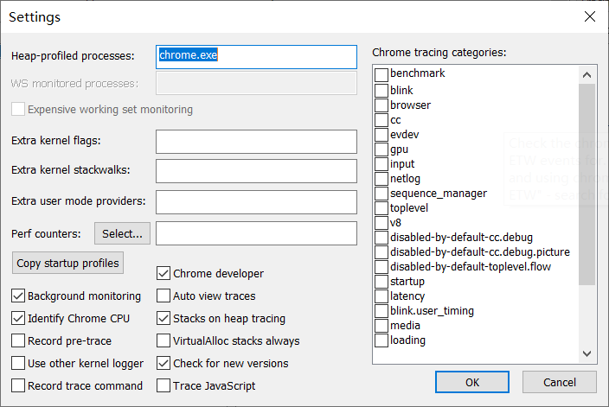Enable Use other kernel logger
Image resolution: width=609 pixels, height=407 pixels.
[19, 363]
